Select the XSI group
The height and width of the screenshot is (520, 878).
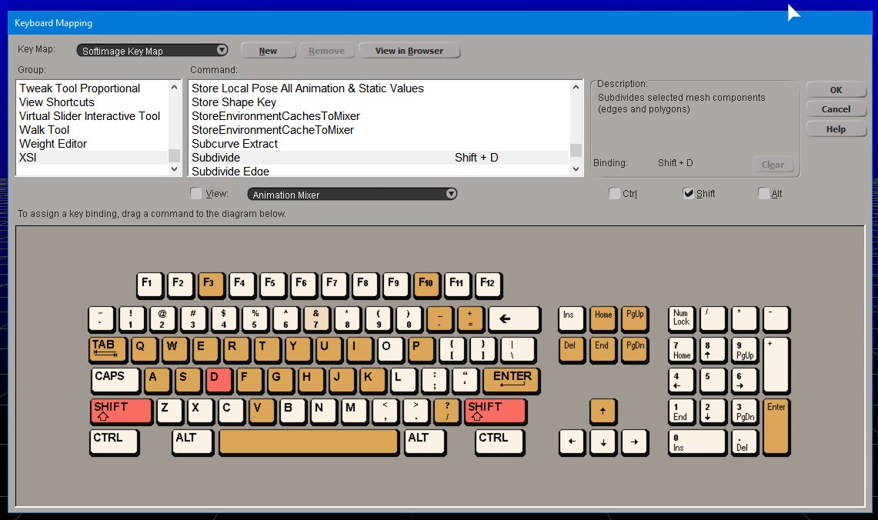point(92,158)
